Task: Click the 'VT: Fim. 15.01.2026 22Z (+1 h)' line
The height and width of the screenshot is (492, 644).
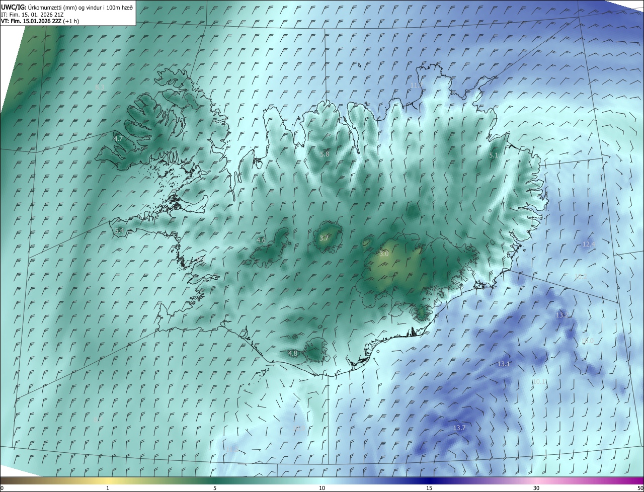Action: click(40, 21)
